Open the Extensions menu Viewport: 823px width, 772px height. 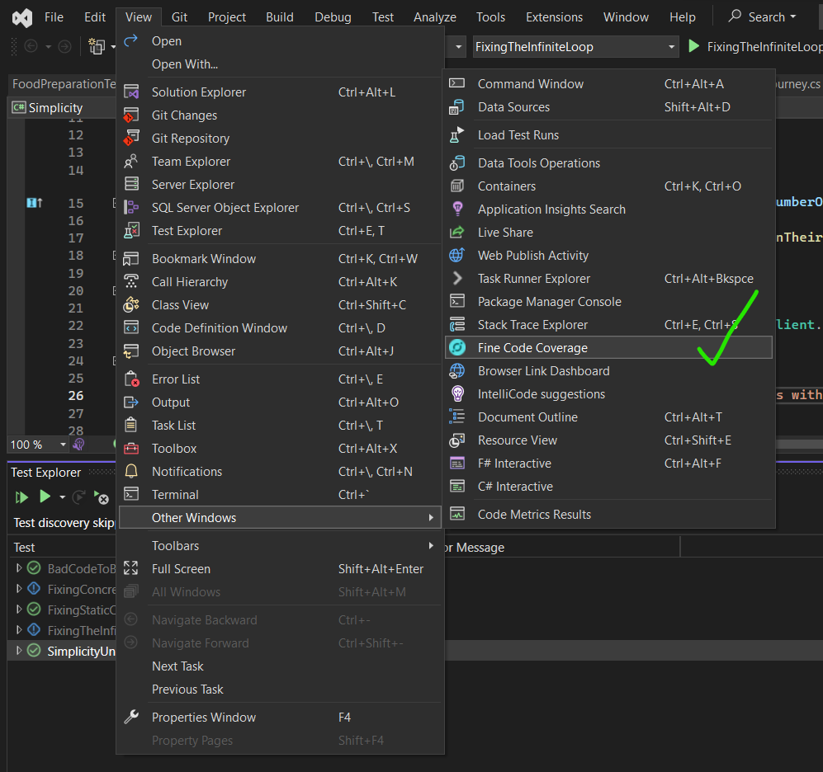pyautogui.click(x=554, y=17)
